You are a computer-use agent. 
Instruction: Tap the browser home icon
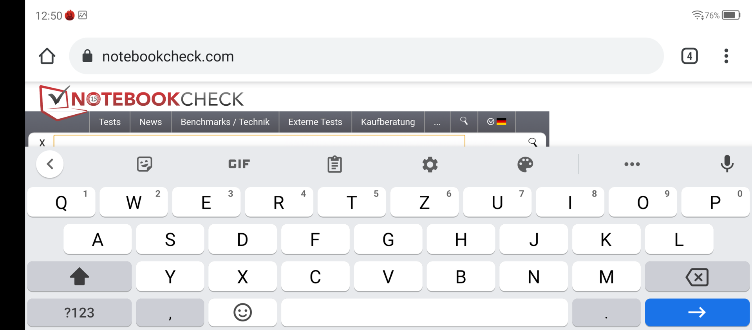(47, 56)
